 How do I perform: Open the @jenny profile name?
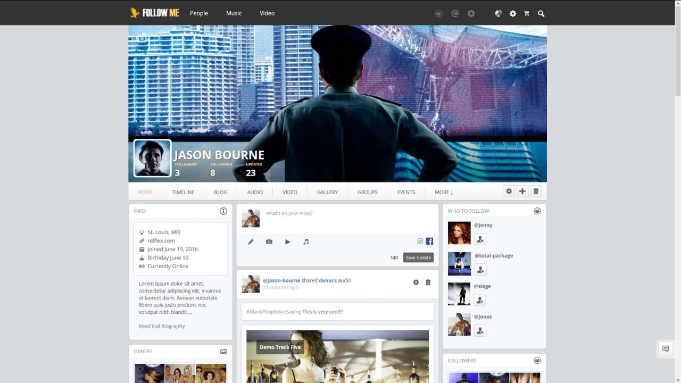pyautogui.click(x=483, y=225)
